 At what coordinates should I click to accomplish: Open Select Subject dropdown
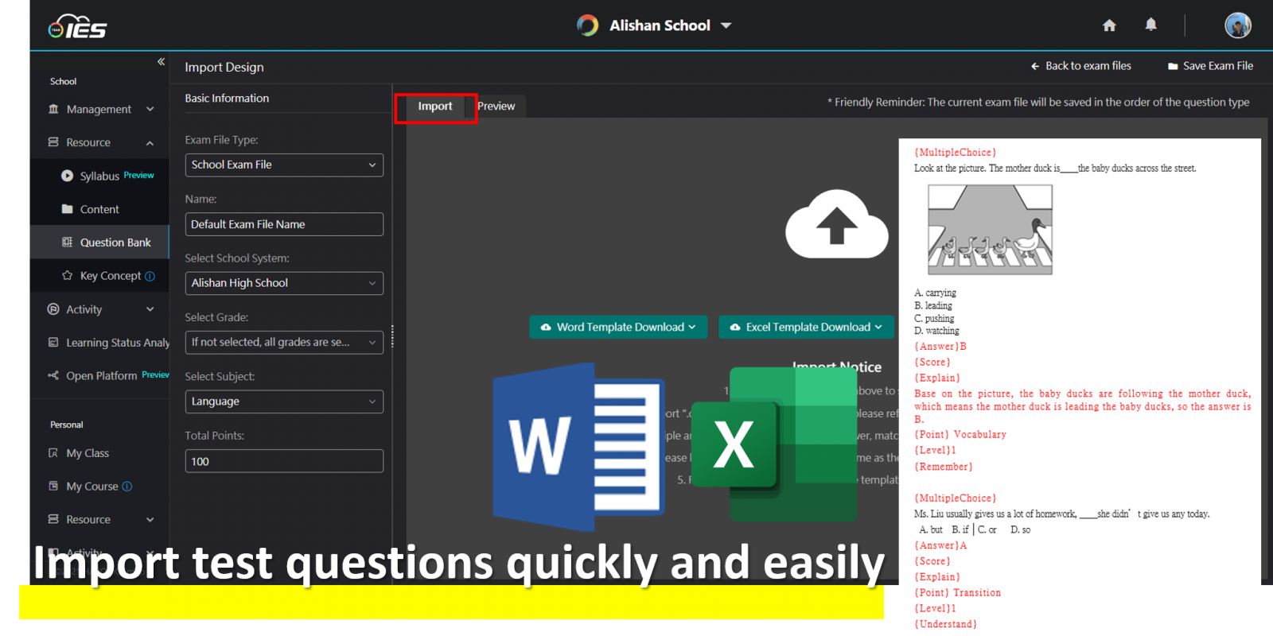(284, 401)
